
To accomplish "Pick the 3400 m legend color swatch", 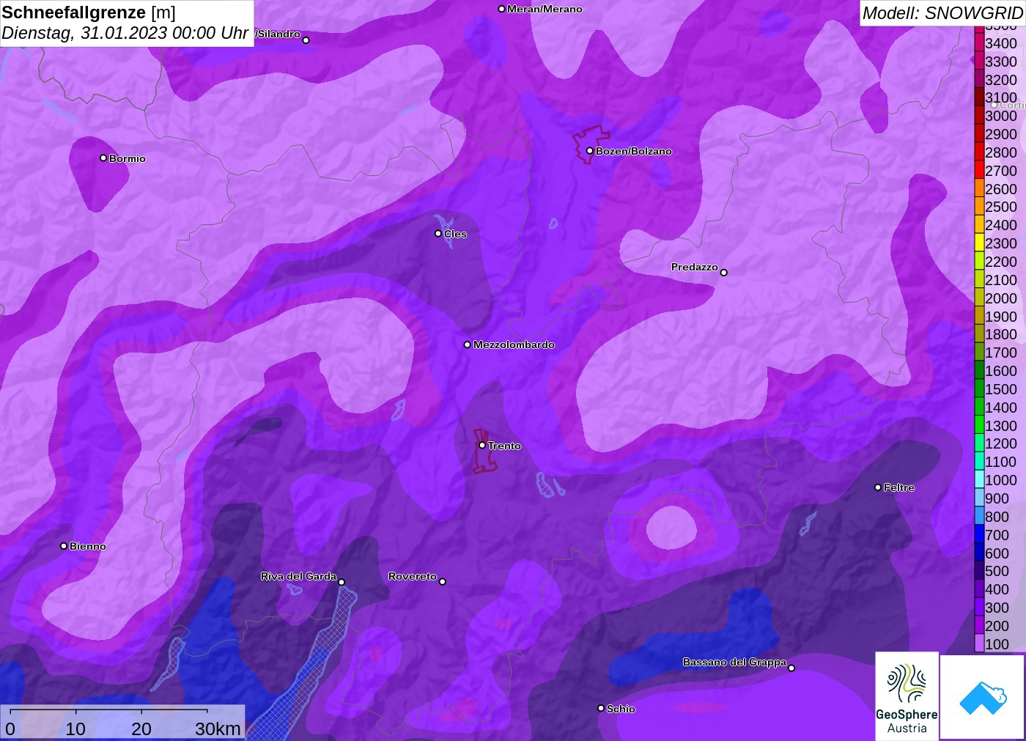I will 979,43.
